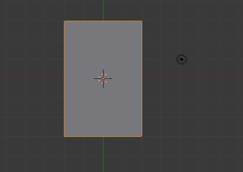Image resolution: width=243 pixels, height=172 pixels.
Task: Click the plane's top-right corner
Action: [142, 21]
